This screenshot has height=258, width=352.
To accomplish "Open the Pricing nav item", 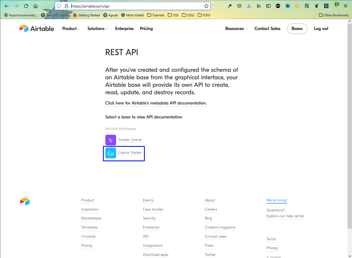I will [x=146, y=28].
